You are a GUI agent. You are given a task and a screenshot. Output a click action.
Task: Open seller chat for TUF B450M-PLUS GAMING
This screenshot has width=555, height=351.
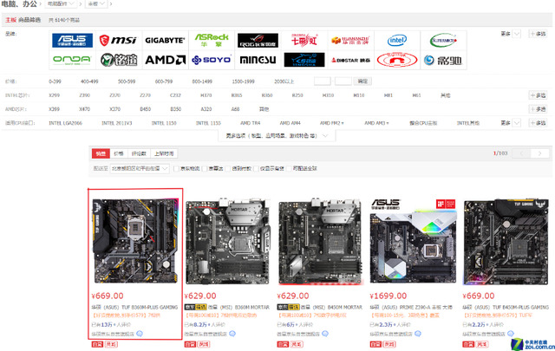[x=511, y=334]
